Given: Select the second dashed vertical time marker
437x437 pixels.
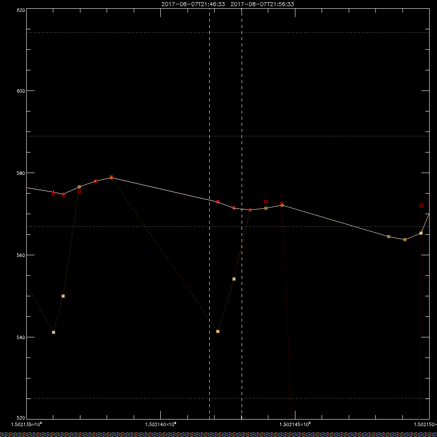Looking at the screenshot, I should [242, 214].
